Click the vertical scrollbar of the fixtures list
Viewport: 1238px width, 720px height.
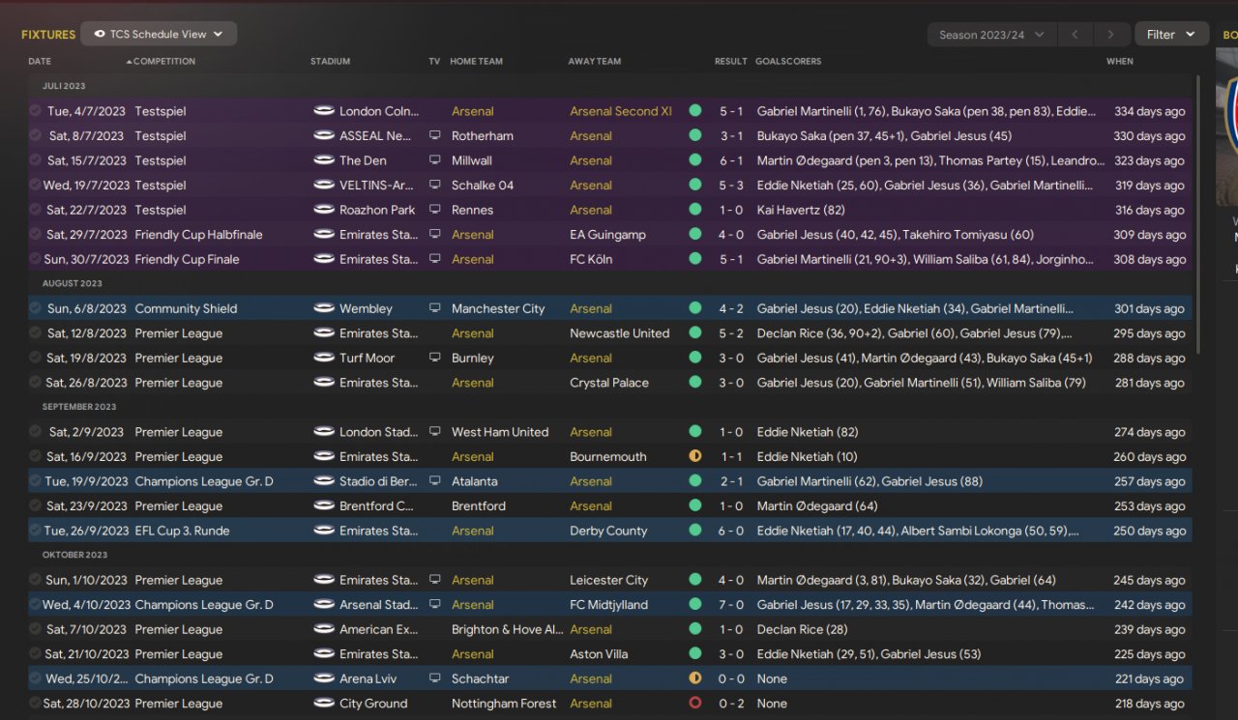coord(1197,213)
